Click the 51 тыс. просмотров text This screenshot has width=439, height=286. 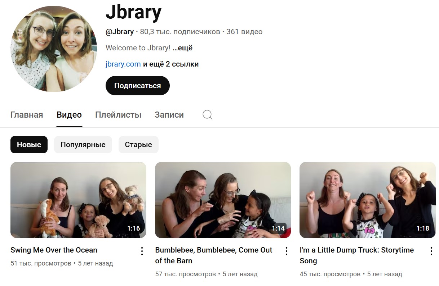pyautogui.click(x=41, y=263)
